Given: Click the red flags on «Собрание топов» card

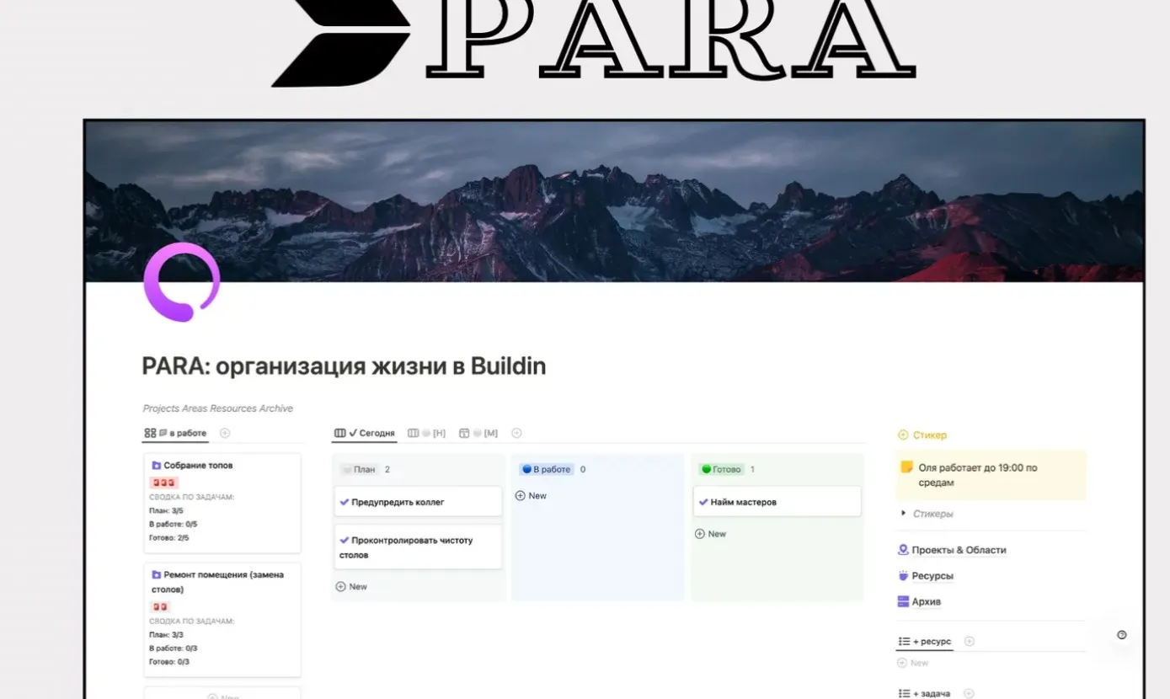Looking at the screenshot, I should (x=163, y=483).
